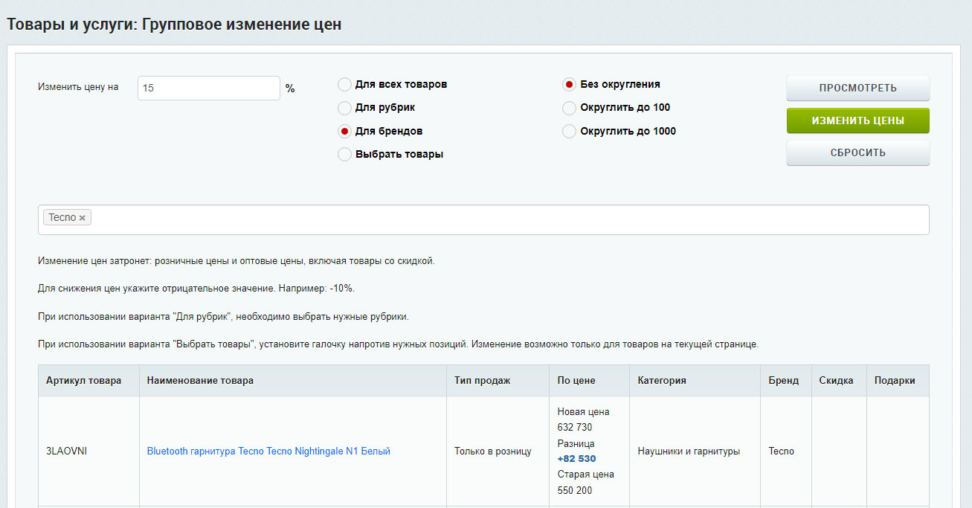Image resolution: width=972 pixels, height=508 pixels.
Task: Choose "Округлить до 100" rounding
Action: (x=570, y=108)
